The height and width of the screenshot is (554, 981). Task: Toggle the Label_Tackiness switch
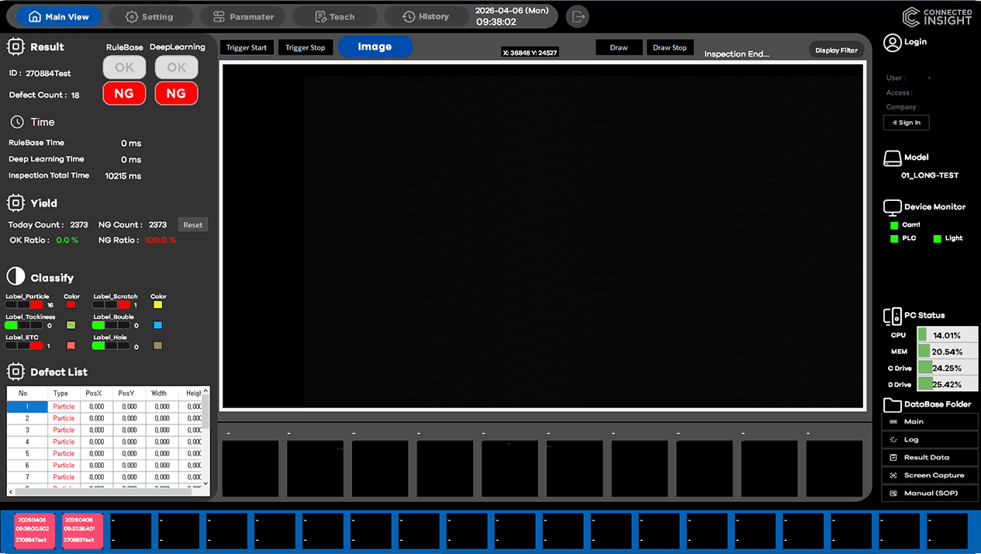tap(24, 325)
